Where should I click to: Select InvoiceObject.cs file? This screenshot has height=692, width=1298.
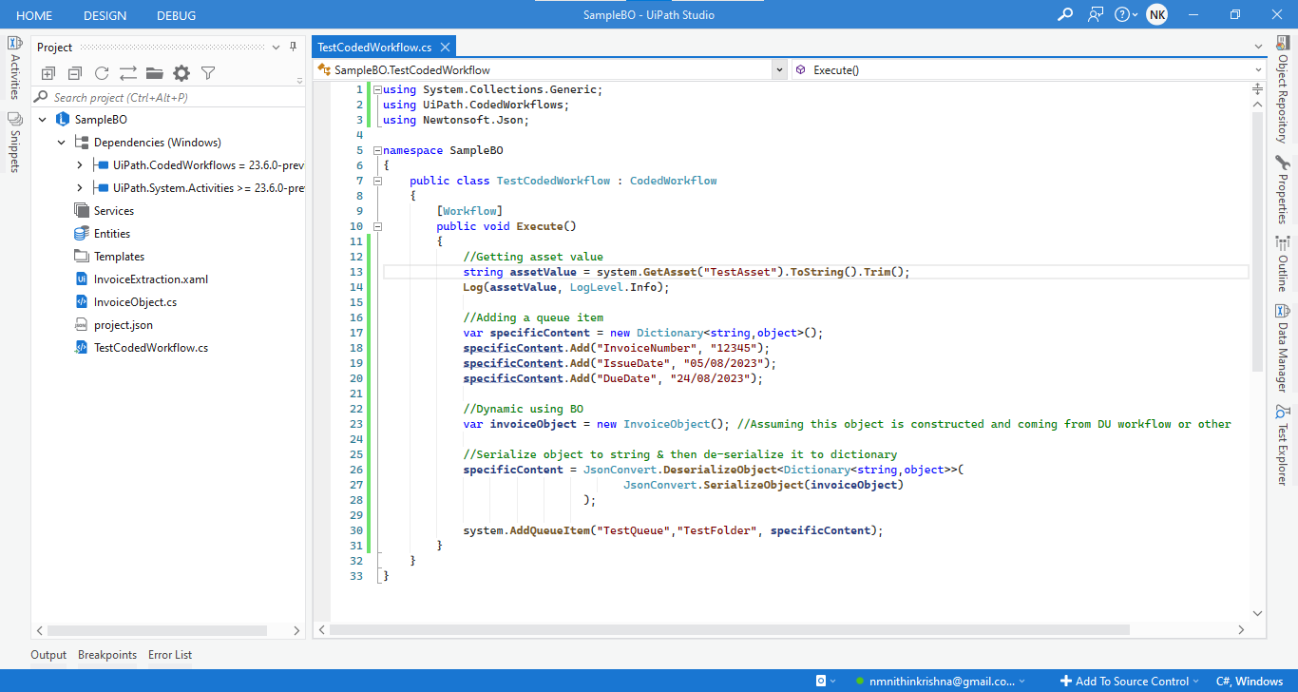coord(125,302)
